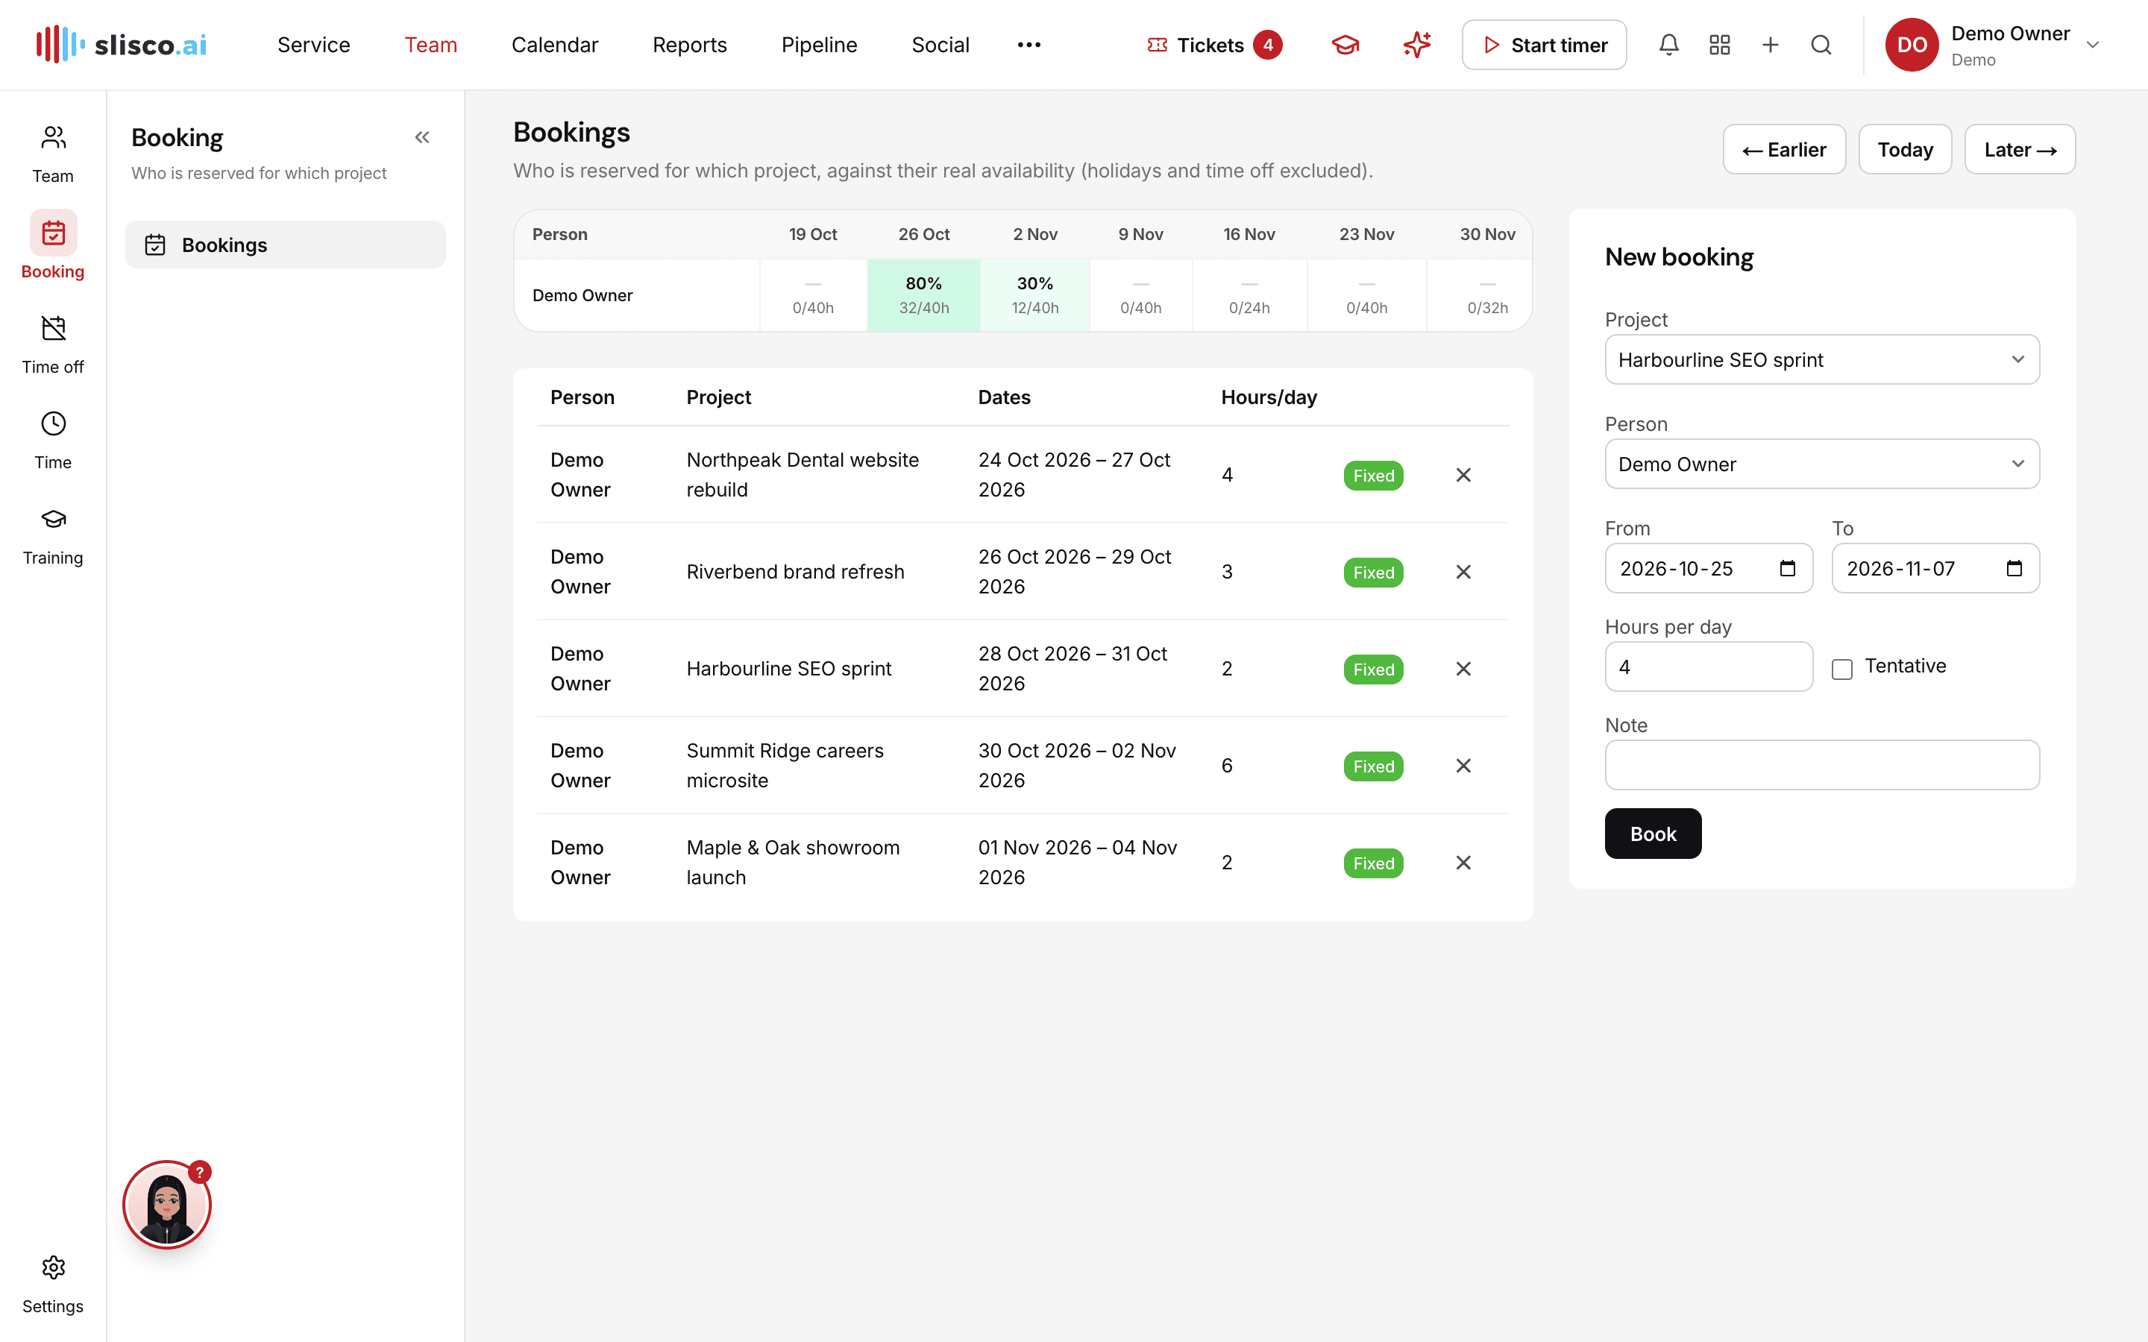The image size is (2148, 1342).
Task: Open the From date picker calendar
Action: tap(1787, 568)
